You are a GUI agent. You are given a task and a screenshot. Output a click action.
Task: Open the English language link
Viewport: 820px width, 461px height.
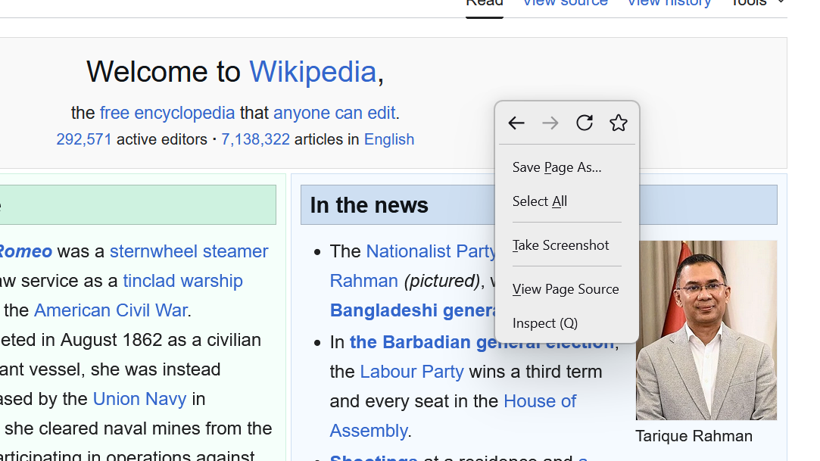click(389, 139)
